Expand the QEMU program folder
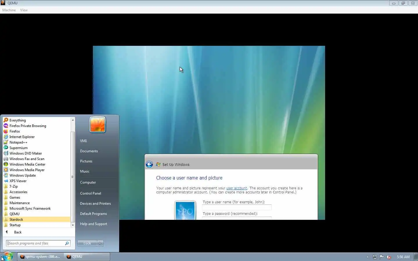Image resolution: width=418 pixels, height=261 pixels. click(x=36, y=214)
